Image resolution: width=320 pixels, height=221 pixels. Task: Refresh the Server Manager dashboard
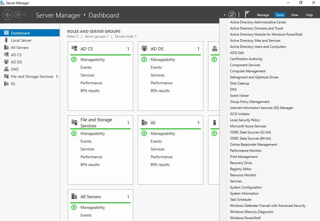232,15
